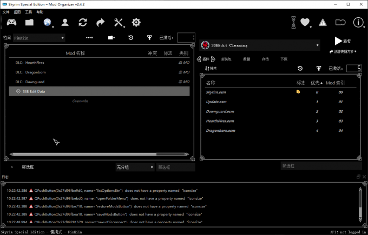
Task: Sort plugins by the Mod 索引 column header
Action: point(335,83)
